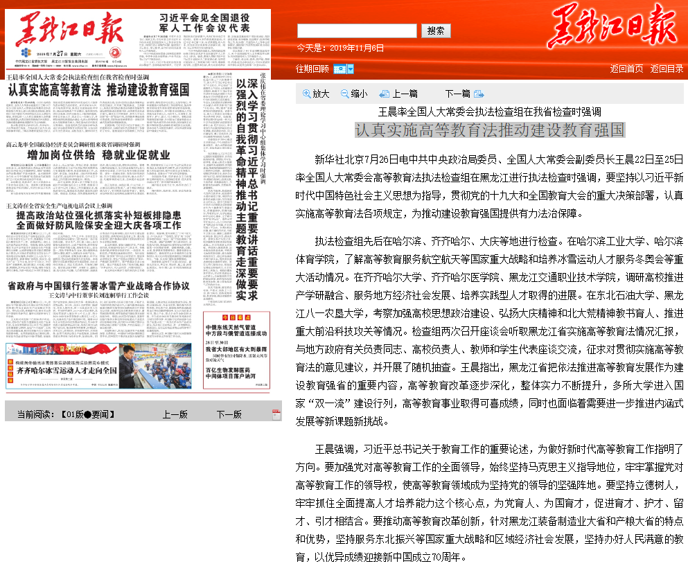The height and width of the screenshot is (566, 688).
Task: Go to 上一版 previous page
Action: pyautogui.click(x=175, y=414)
